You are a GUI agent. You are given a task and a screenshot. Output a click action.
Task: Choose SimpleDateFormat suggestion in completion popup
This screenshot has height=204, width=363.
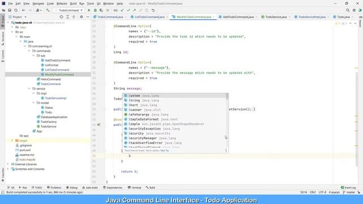click(174, 120)
